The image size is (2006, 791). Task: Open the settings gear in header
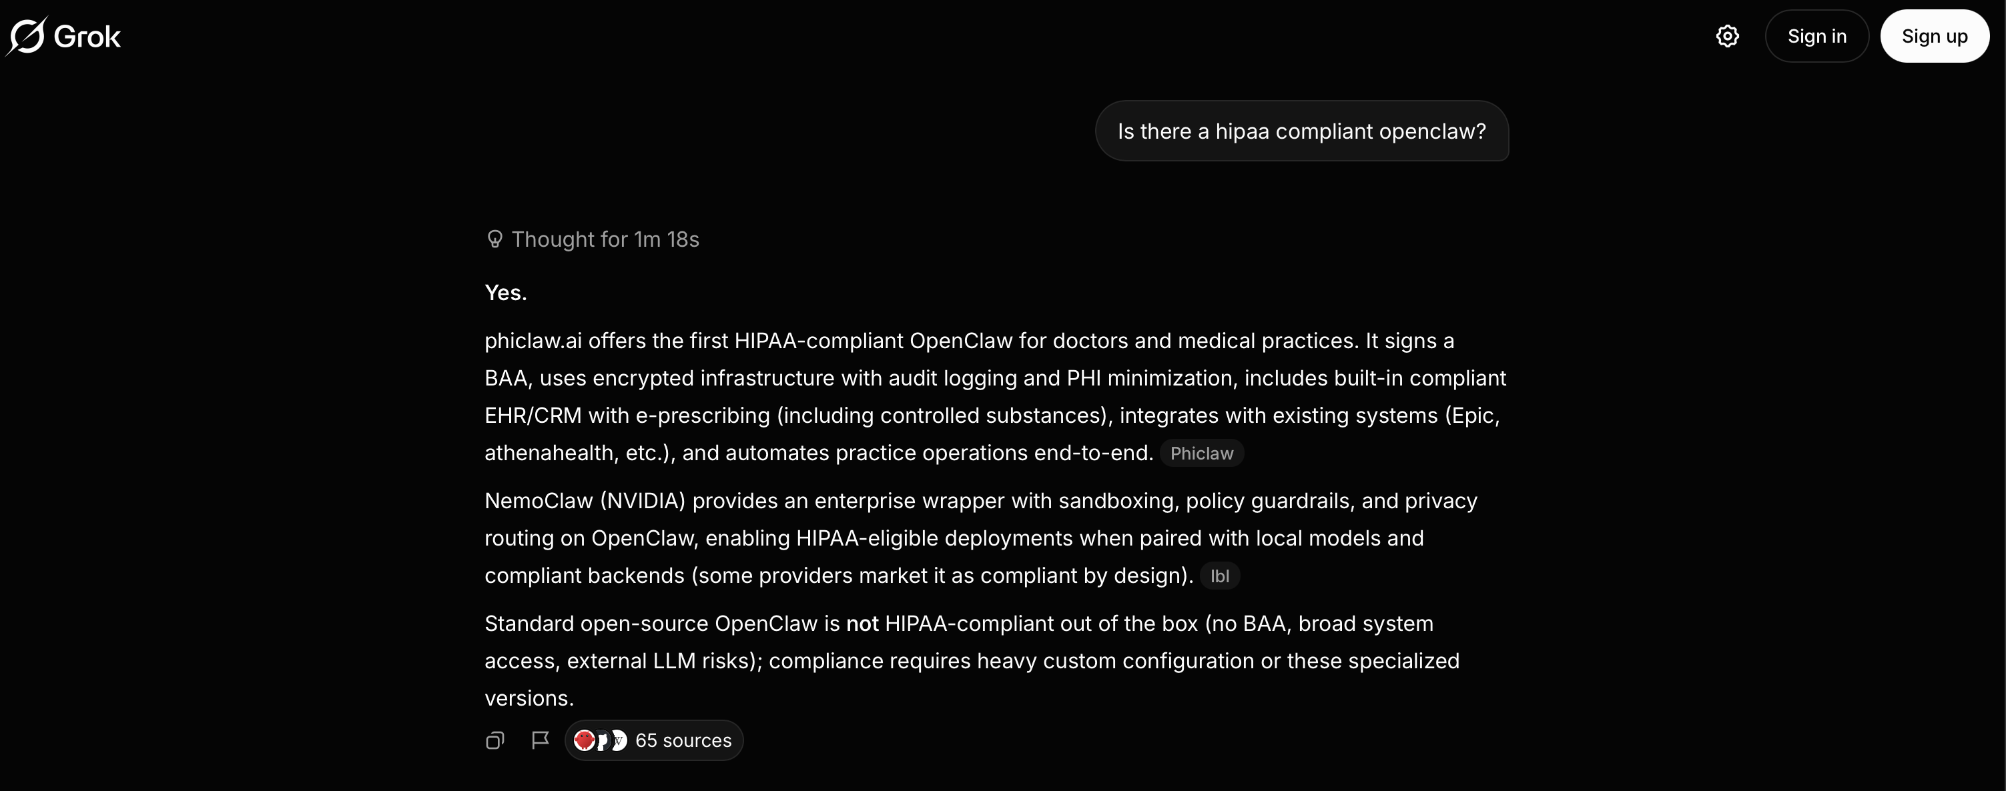tap(1727, 36)
